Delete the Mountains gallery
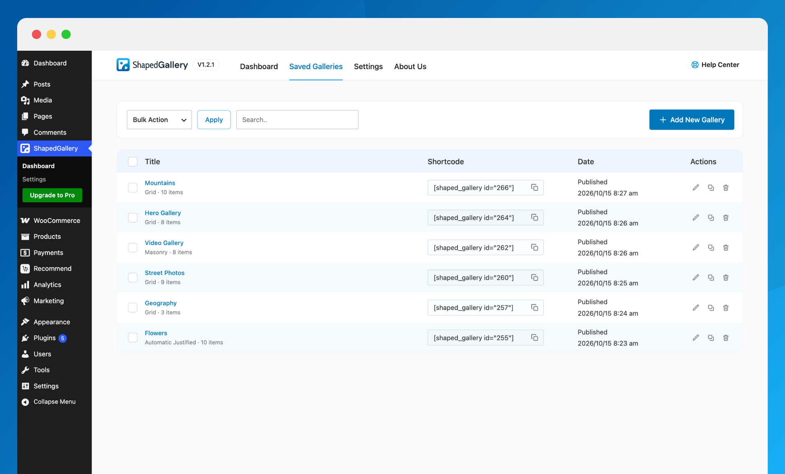The height and width of the screenshot is (474, 785). (x=726, y=187)
